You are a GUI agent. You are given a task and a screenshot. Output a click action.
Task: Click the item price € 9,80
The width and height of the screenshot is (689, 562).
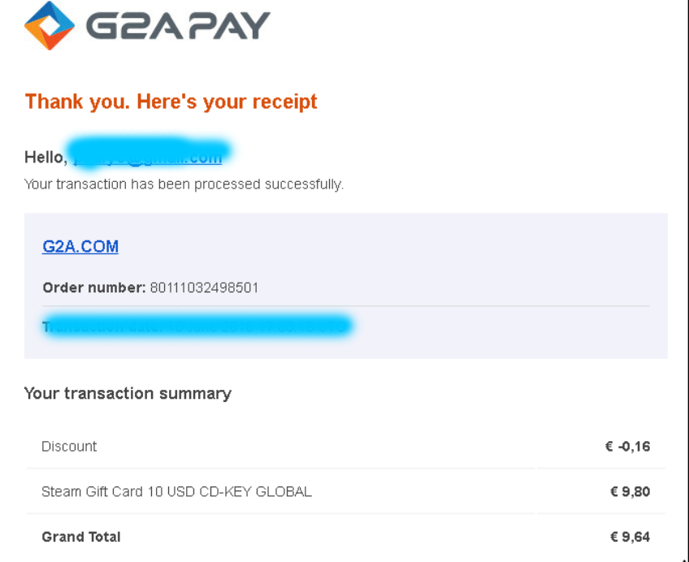pyautogui.click(x=630, y=492)
